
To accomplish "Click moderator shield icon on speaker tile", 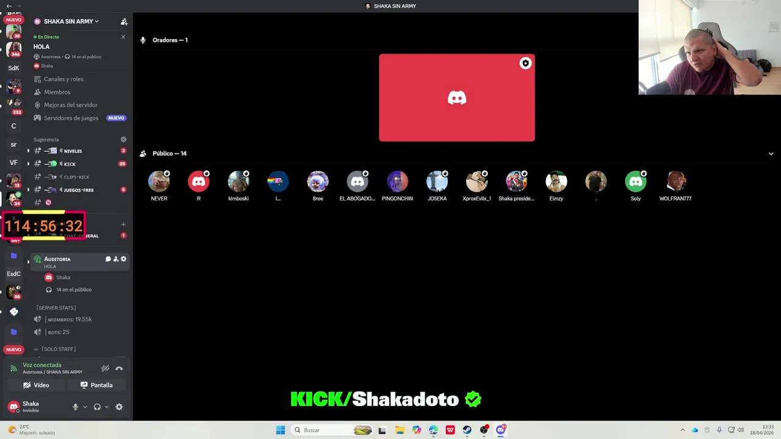I will [525, 63].
